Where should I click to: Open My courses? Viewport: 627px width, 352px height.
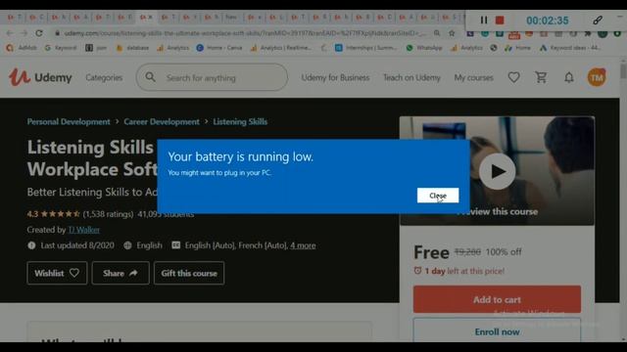point(473,78)
